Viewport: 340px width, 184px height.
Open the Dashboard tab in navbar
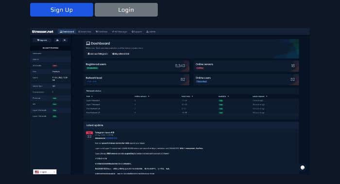[x=67, y=32]
